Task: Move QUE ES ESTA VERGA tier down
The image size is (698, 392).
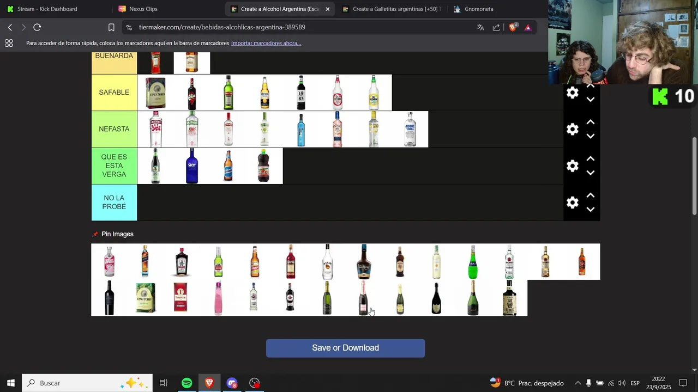Action: (590, 173)
